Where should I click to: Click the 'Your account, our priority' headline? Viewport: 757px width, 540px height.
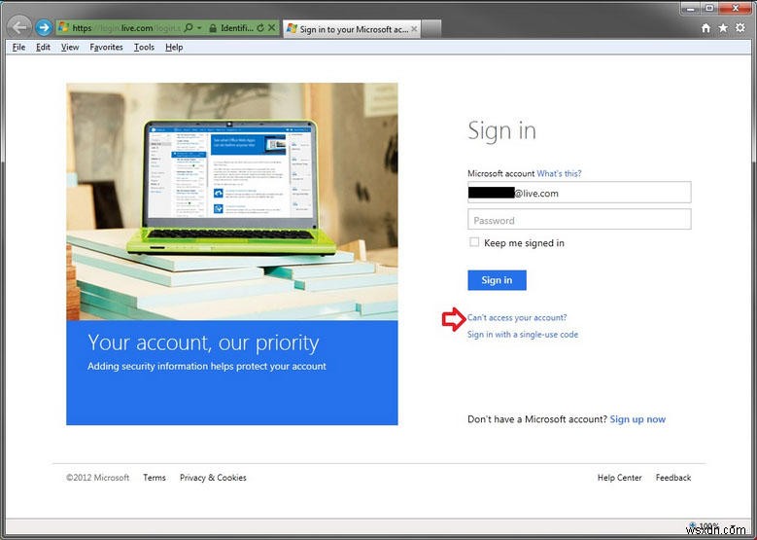(203, 342)
